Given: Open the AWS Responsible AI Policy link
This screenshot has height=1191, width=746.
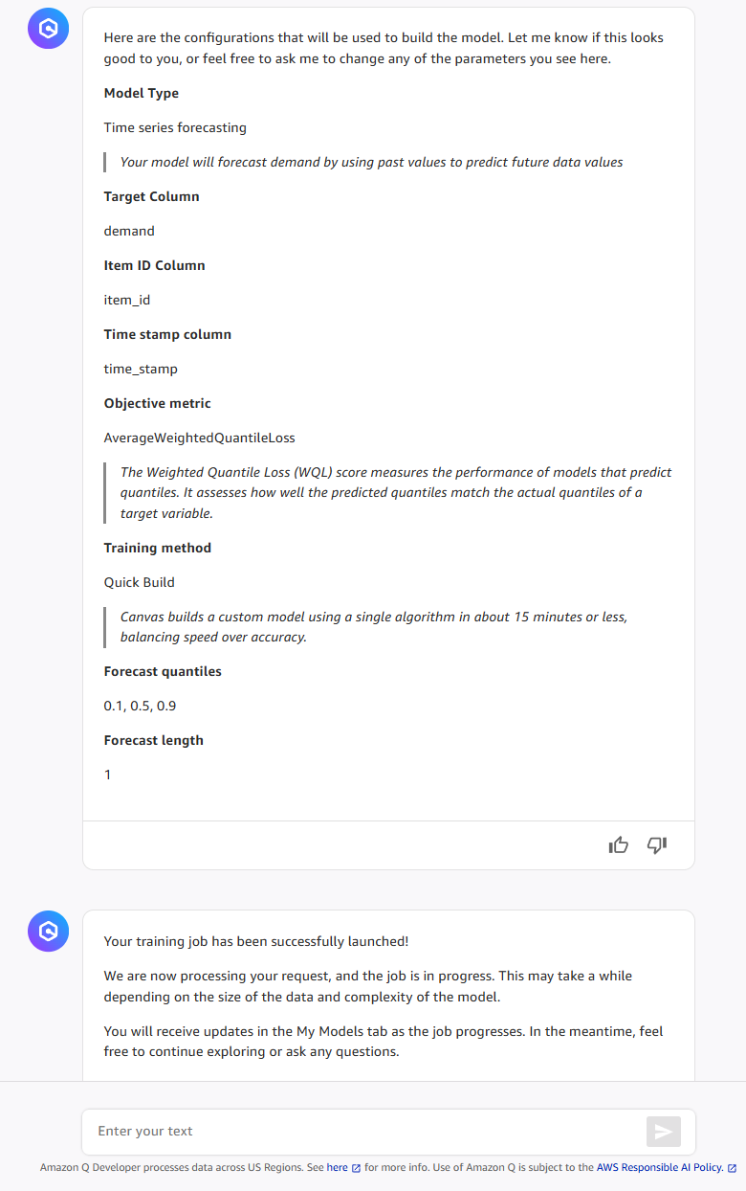Looking at the screenshot, I should coord(662,1167).
